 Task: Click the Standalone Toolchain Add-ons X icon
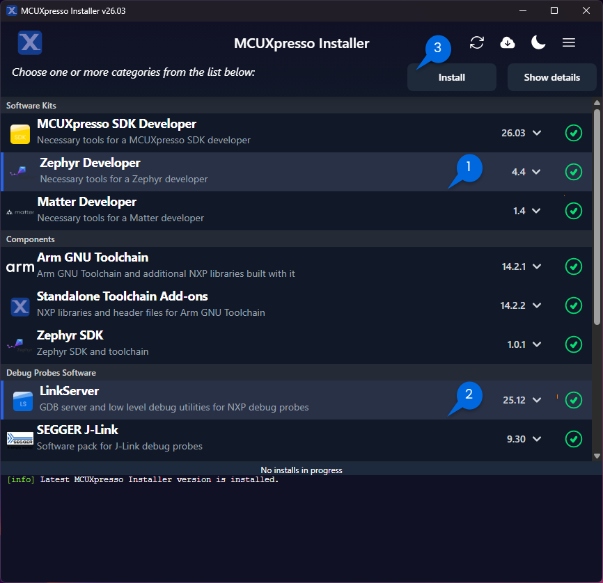(x=20, y=306)
